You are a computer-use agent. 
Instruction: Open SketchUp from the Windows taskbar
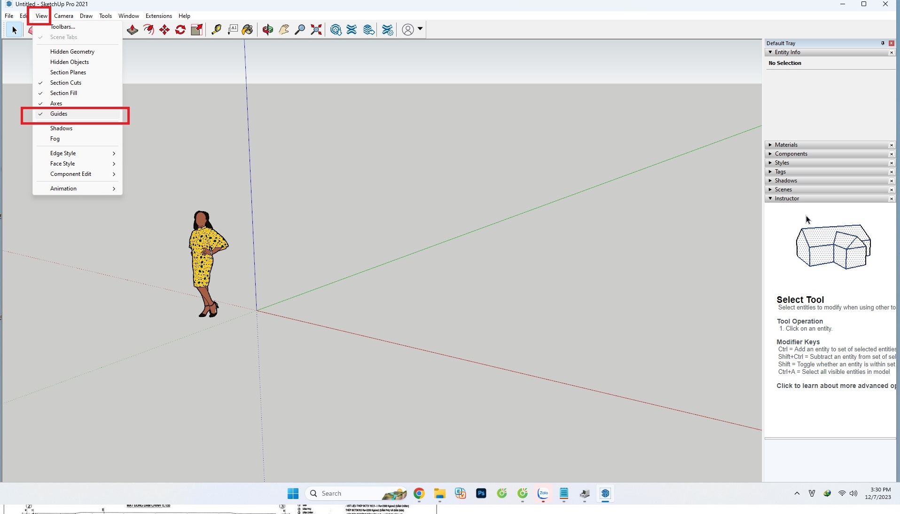point(605,494)
